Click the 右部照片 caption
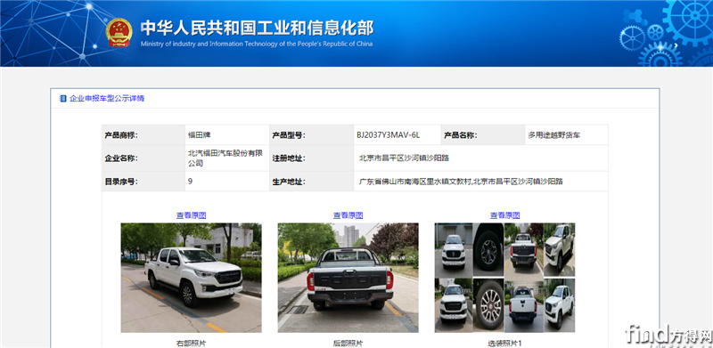The height and width of the screenshot is (348, 713). (x=191, y=343)
